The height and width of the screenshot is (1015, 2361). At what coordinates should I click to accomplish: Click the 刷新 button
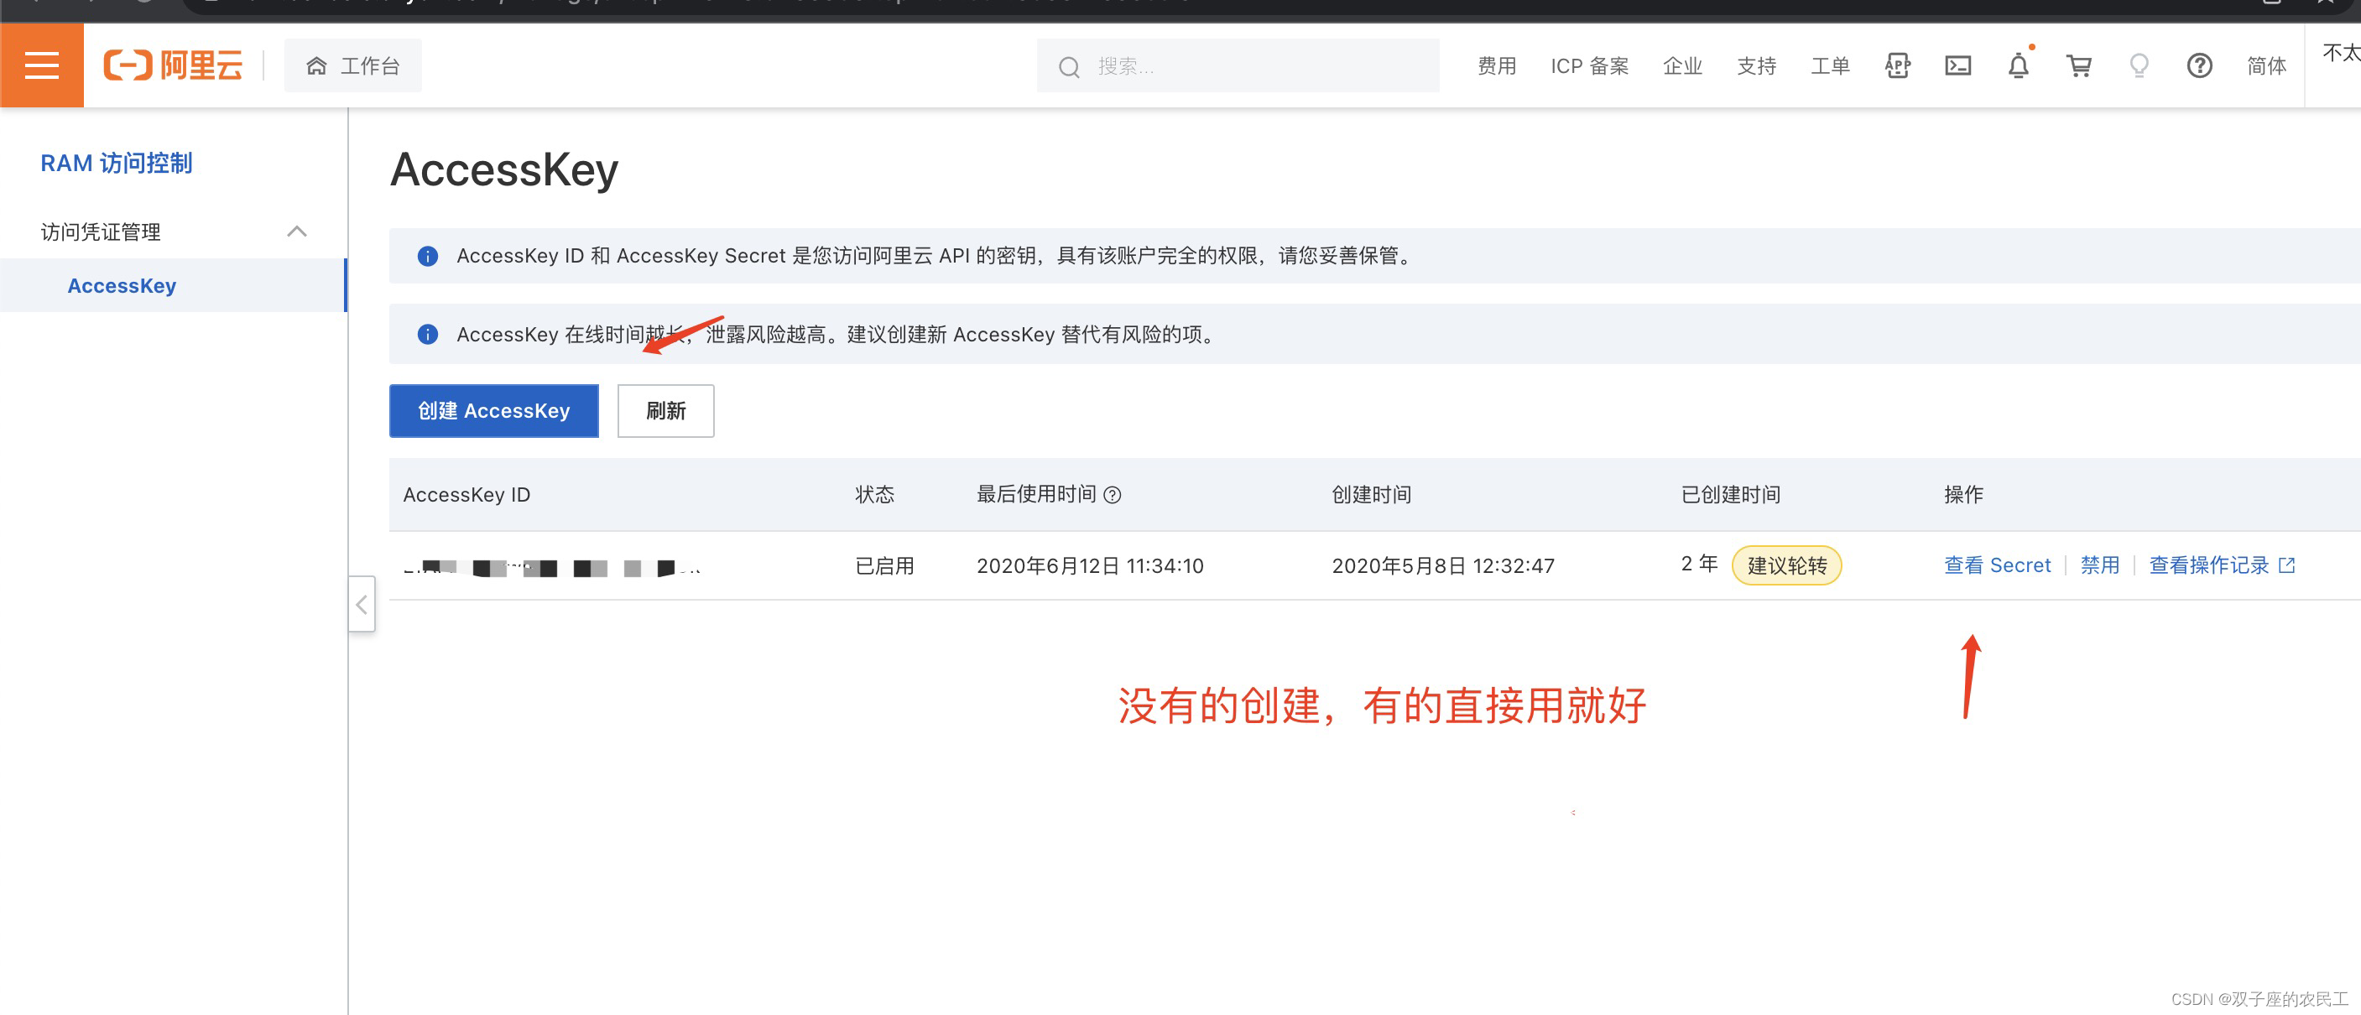665,410
